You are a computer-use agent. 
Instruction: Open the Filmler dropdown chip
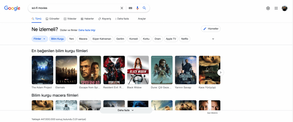(39, 39)
